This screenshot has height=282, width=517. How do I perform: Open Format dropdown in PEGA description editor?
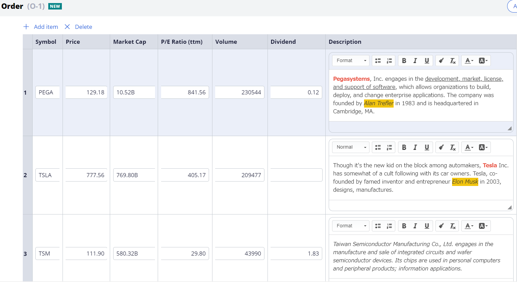point(351,61)
